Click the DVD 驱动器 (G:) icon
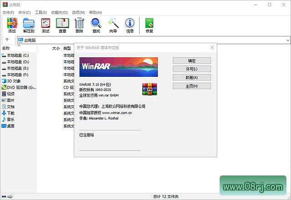 (4, 87)
